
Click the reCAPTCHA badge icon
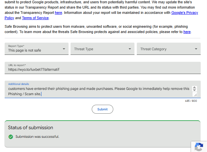(199, 147)
